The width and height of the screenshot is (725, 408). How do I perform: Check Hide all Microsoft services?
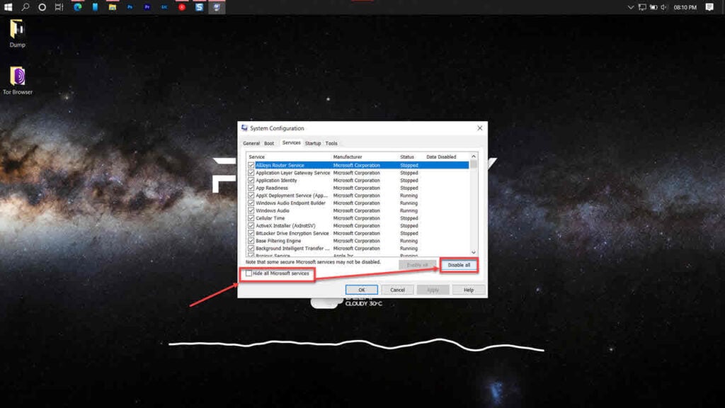(249, 273)
